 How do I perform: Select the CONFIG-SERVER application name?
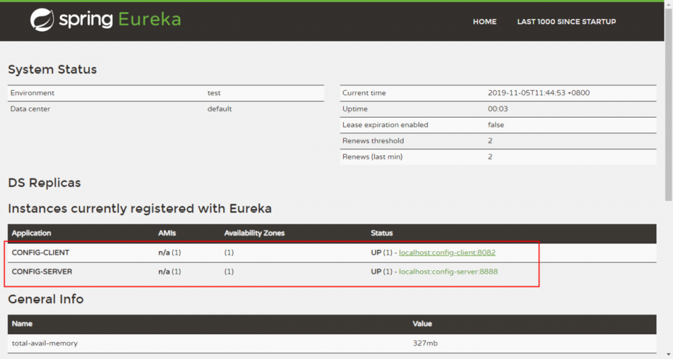(42, 272)
